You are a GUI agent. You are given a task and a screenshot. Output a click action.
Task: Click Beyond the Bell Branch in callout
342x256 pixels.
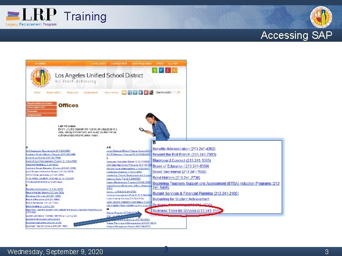[x=184, y=155]
